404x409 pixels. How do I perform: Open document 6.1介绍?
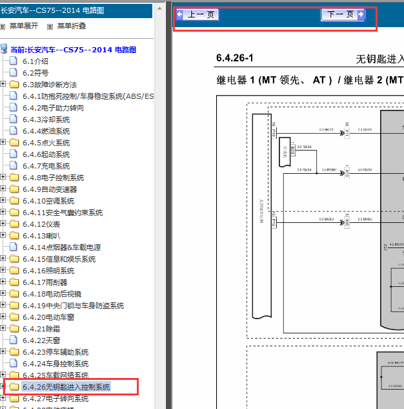tap(35, 61)
